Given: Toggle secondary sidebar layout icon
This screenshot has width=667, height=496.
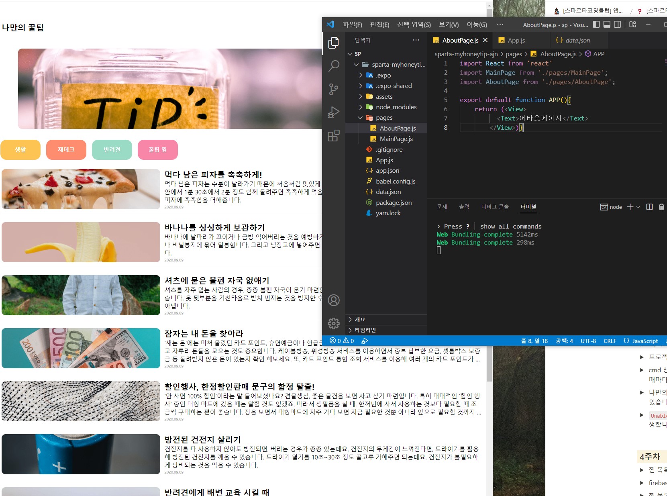Looking at the screenshot, I should coord(618,24).
